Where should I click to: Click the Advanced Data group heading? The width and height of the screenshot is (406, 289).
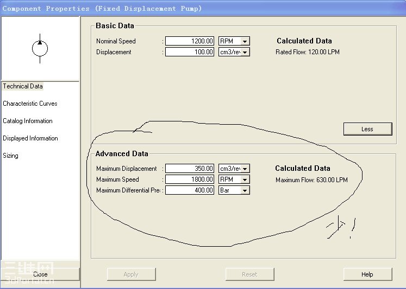[122, 153]
